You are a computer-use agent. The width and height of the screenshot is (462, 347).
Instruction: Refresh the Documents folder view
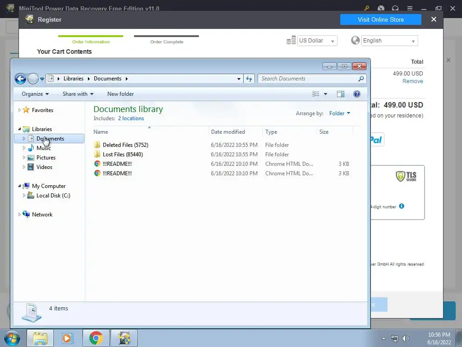[x=249, y=79]
